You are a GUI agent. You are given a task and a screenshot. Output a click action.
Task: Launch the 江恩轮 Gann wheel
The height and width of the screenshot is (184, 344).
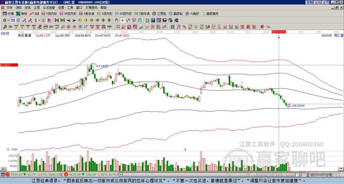160,13
